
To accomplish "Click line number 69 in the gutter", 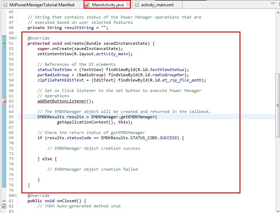I will click(x=10, y=138).
